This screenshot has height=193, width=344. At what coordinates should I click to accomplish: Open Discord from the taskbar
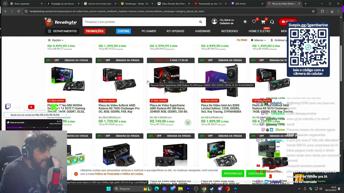pyautogui.click(x=220, y=189)
